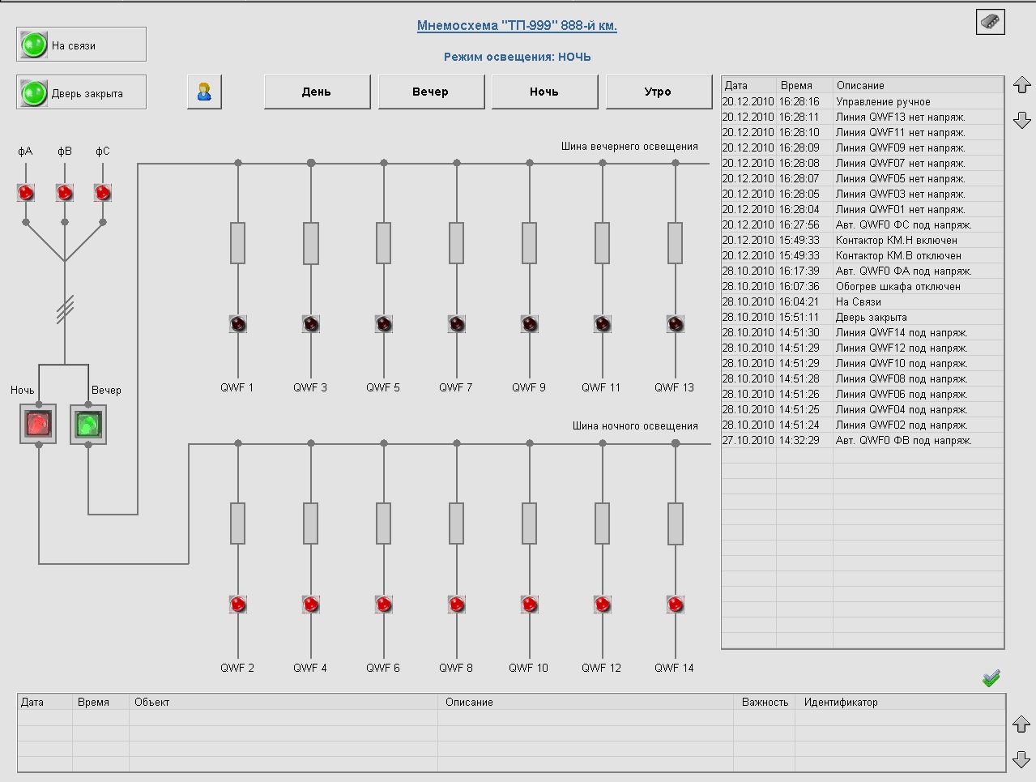Select the Управление ручное log entry

pos(883,102)
